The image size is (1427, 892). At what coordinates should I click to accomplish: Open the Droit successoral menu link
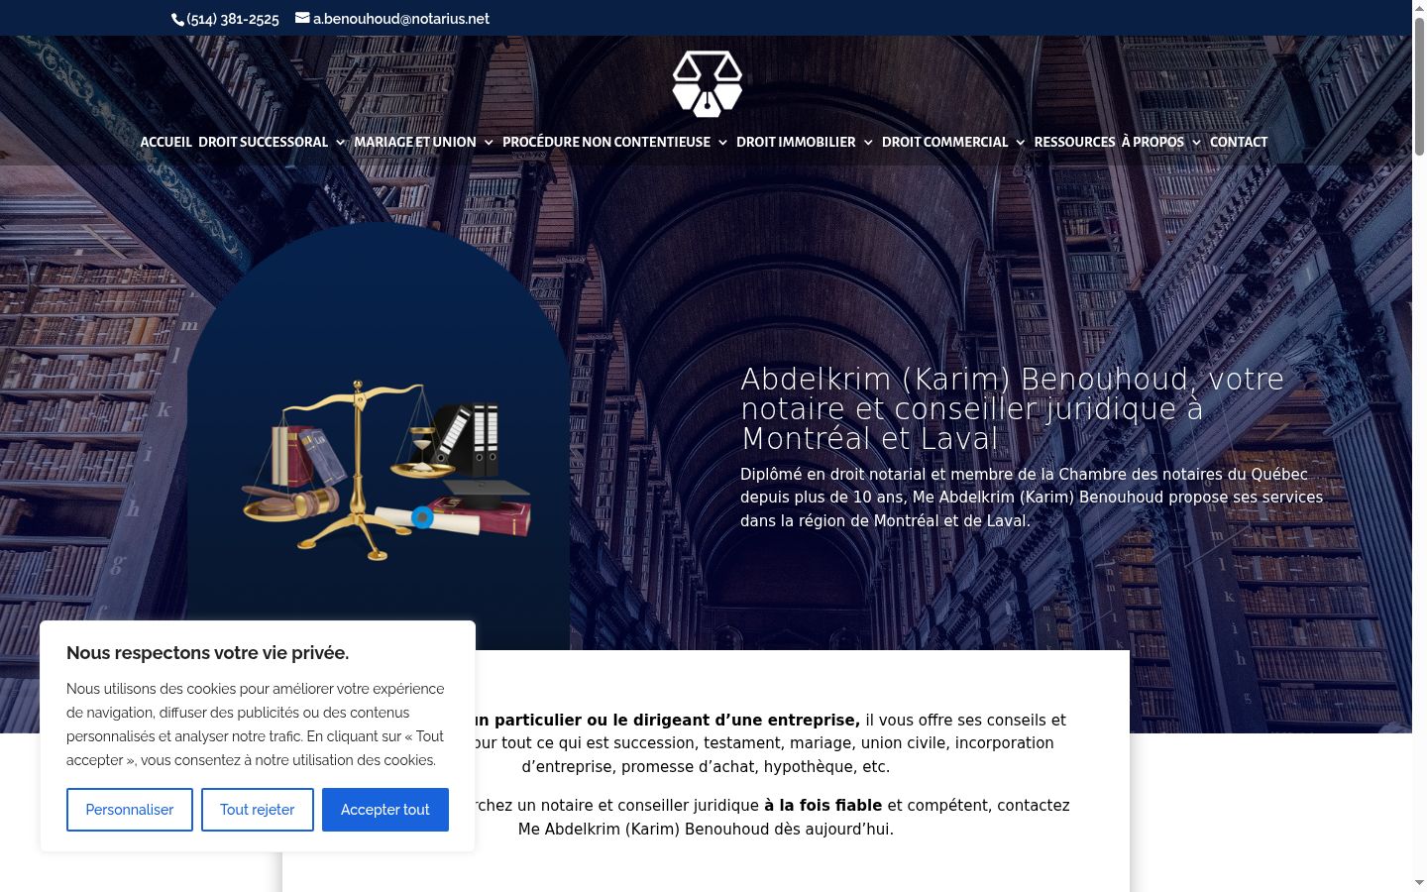point(263,142)
